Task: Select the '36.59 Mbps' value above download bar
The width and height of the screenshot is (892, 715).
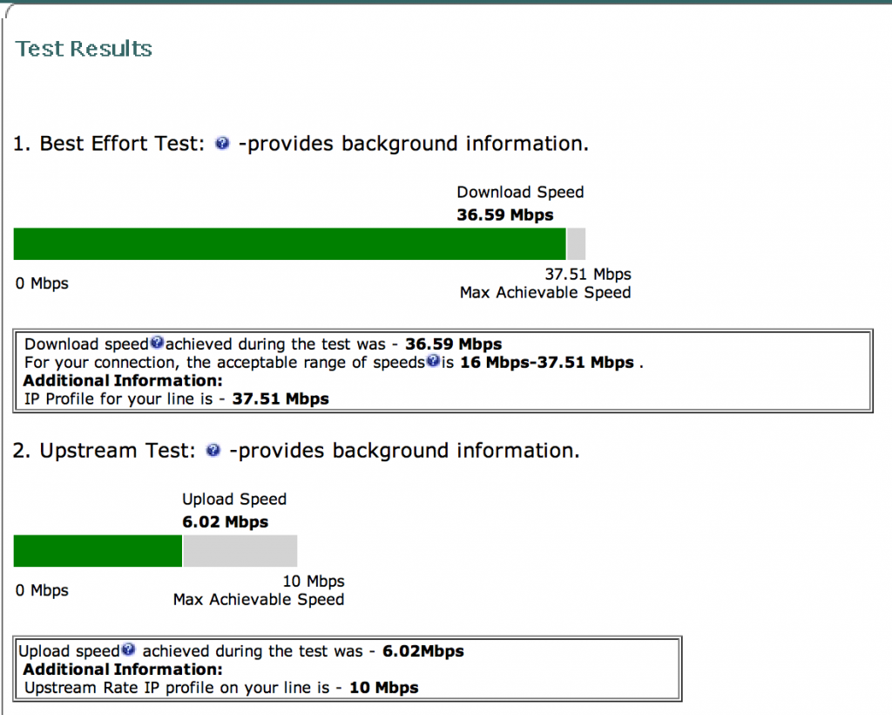Action: (505, 215)
